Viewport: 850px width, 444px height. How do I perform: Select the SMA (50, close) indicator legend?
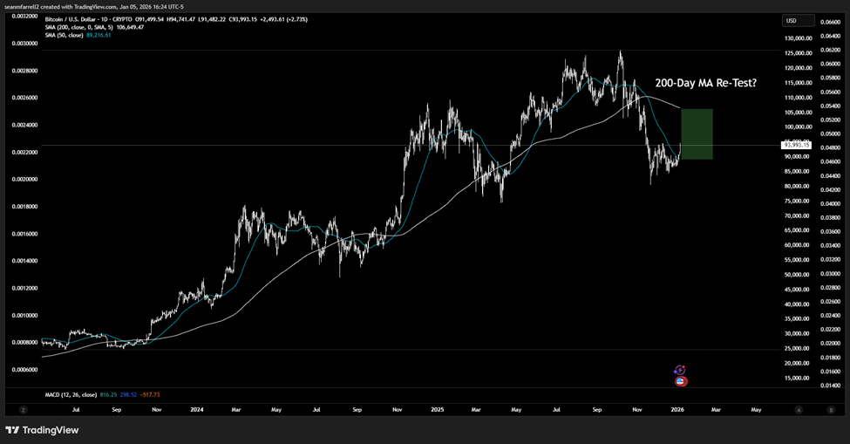tap(63, 35)
